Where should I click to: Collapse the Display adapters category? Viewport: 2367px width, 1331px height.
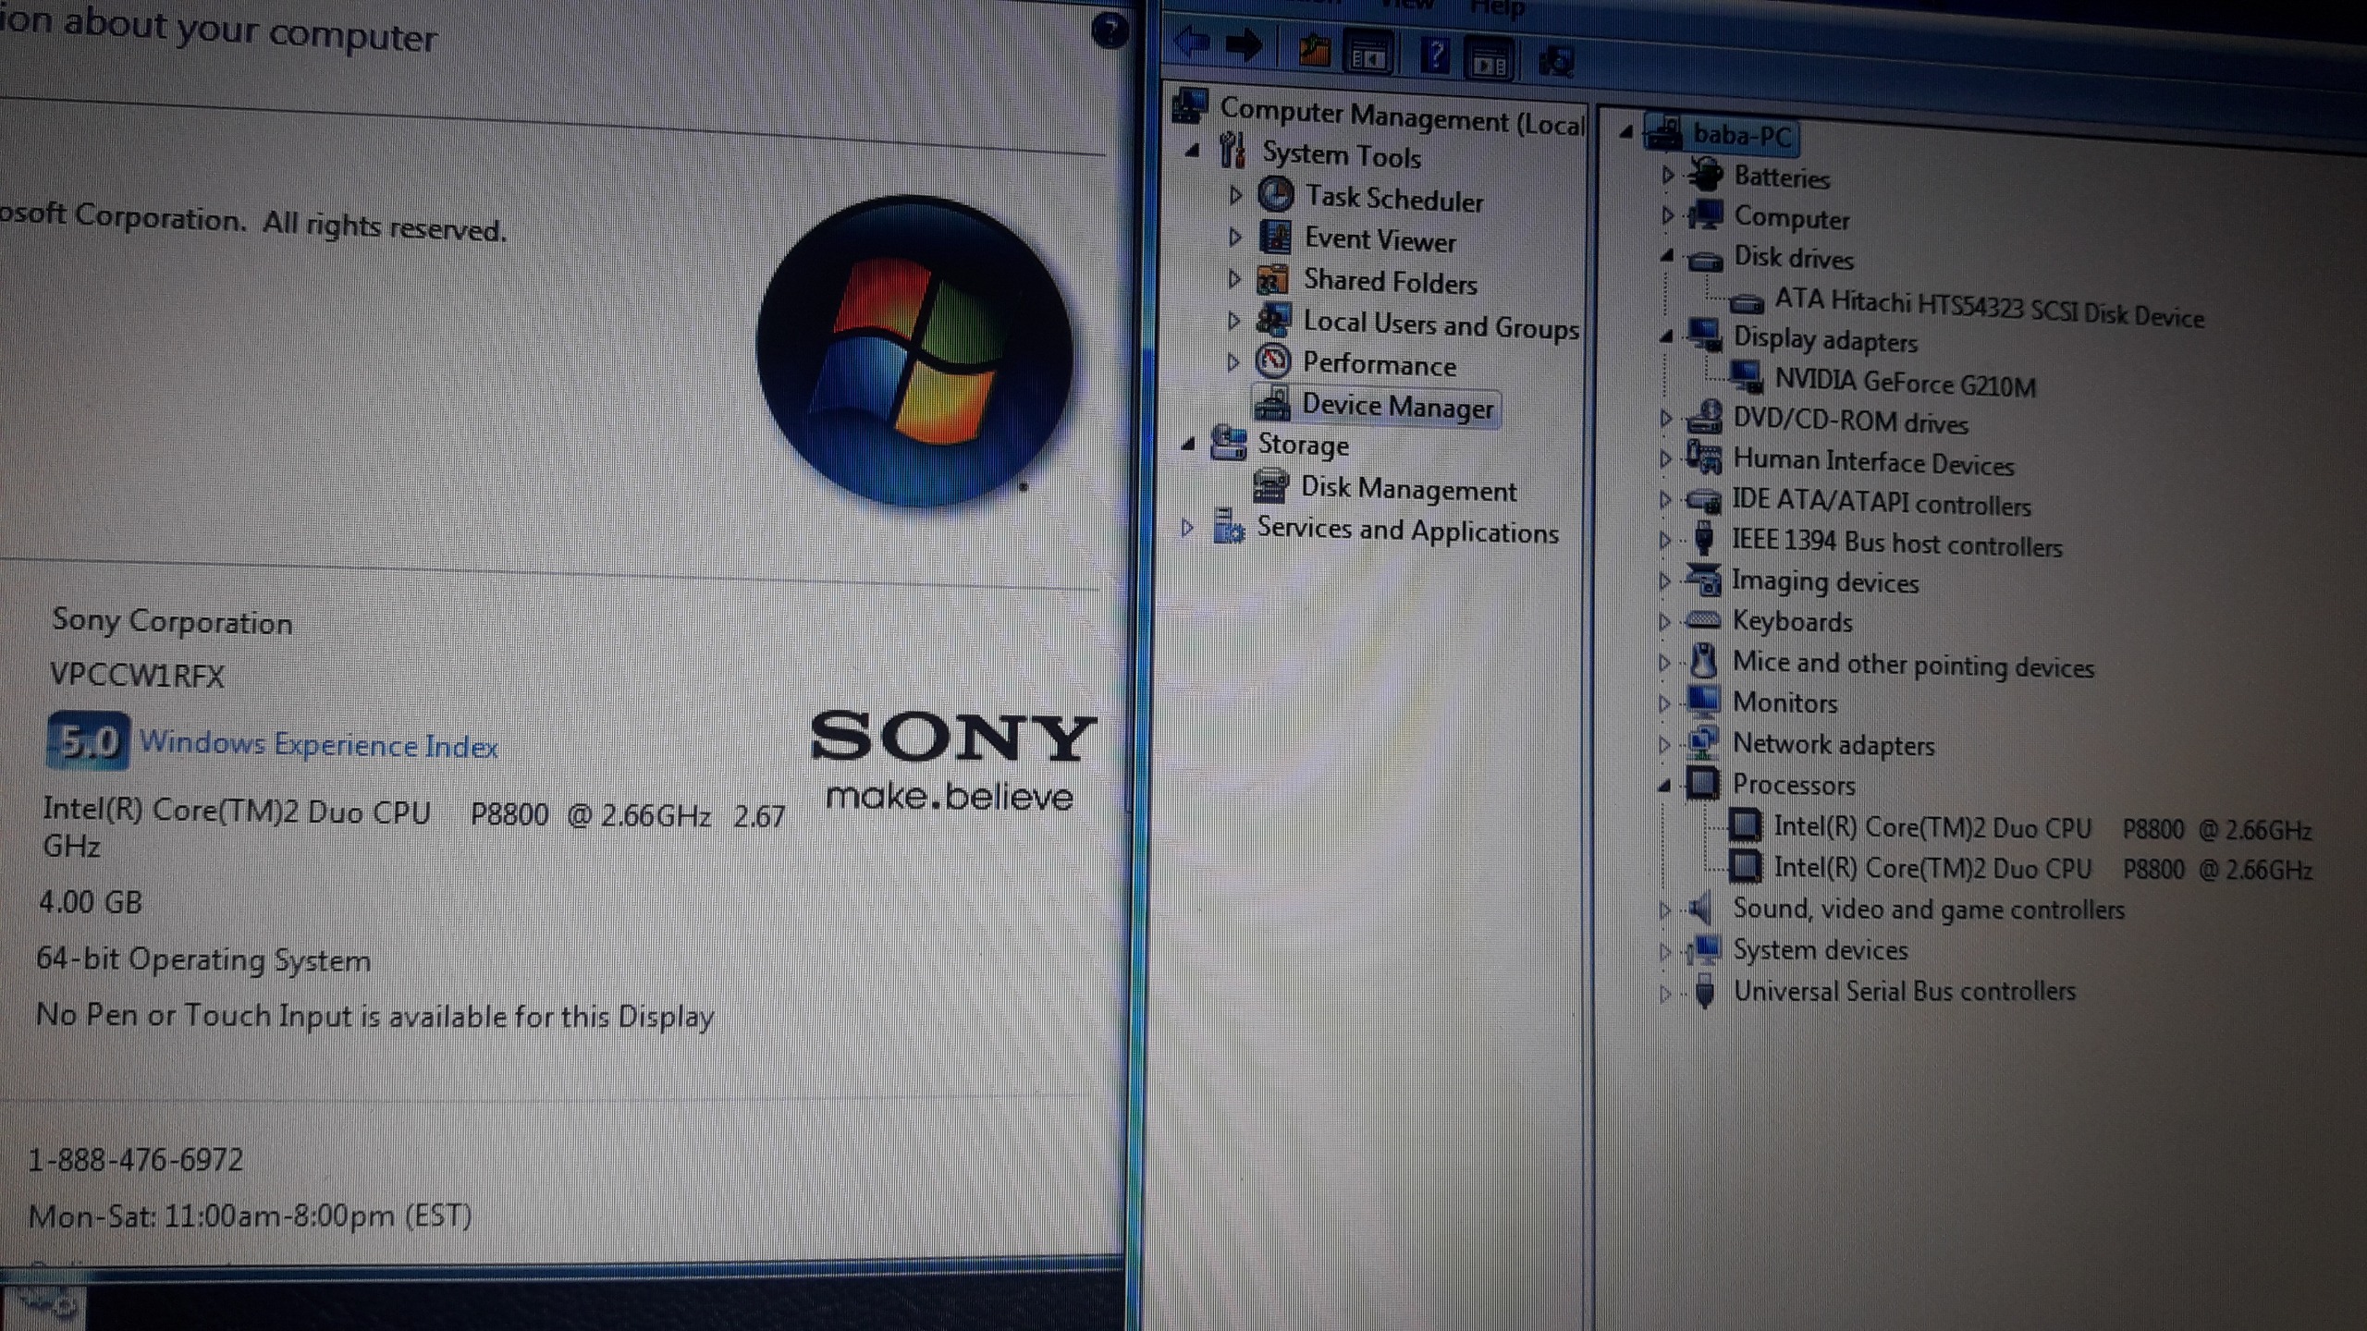(1666, 336)
